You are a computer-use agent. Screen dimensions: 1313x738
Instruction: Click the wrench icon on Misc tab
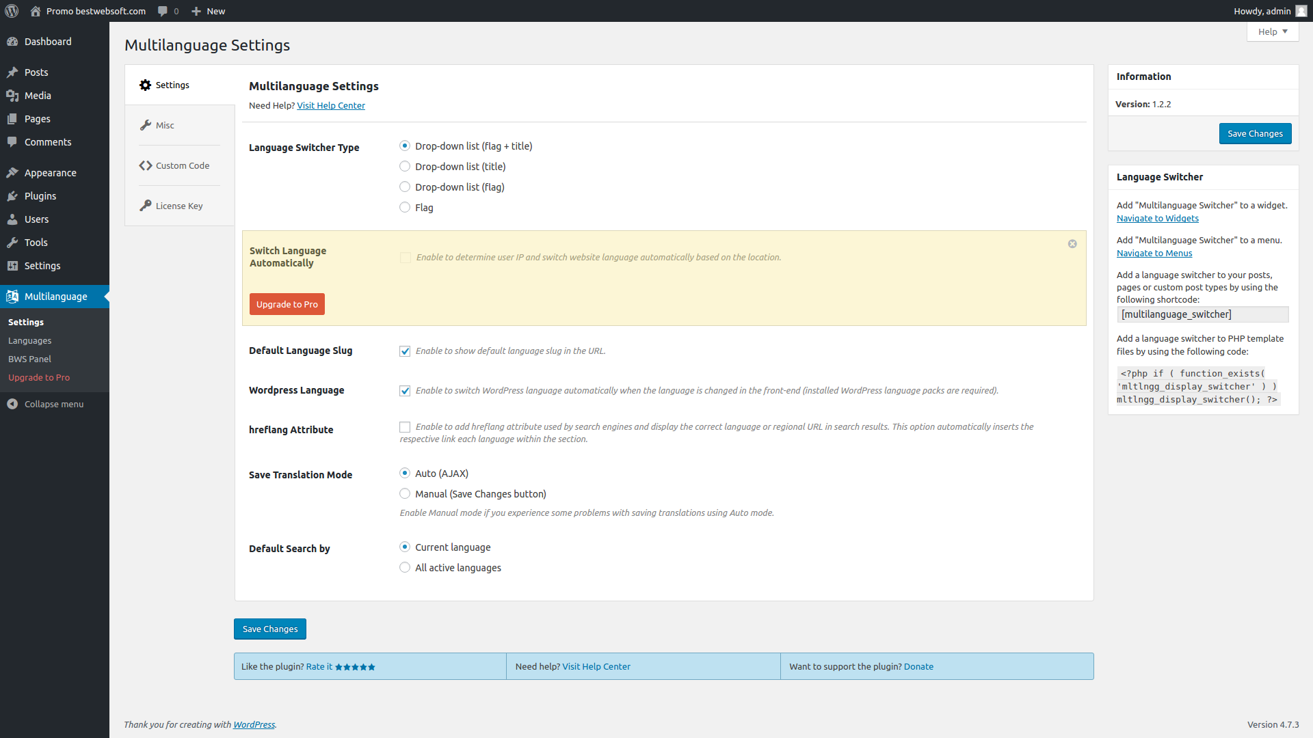click(x=145, y=125)
